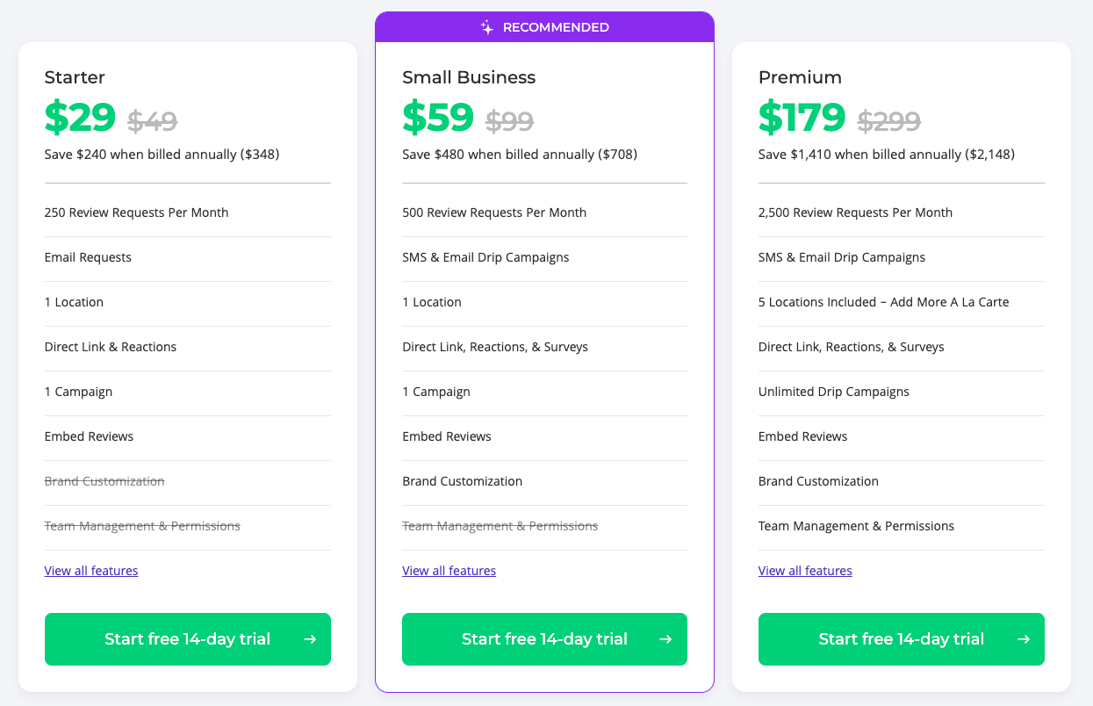Click the $29 Starter price

(80, 118)
